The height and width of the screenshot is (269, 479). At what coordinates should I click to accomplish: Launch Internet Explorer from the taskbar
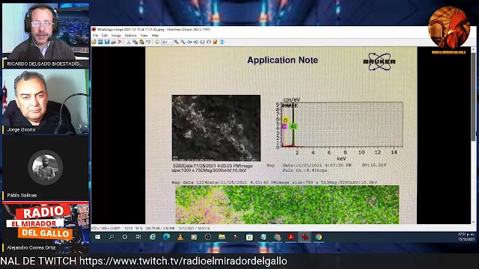tap(153, 237)
